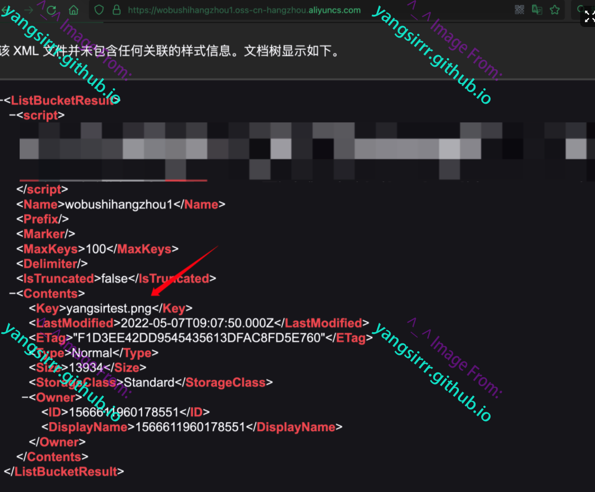595x492 pixels.
Task: Reload the page with the refresh icon
Action: coord(51,10)
